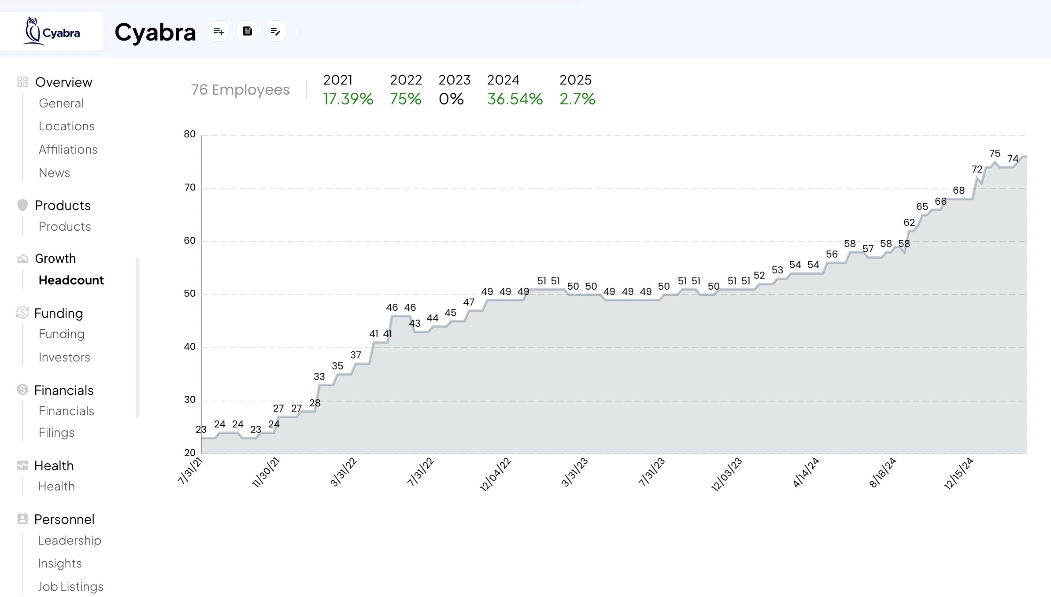The width and height of the screenshot is (1051, 597).
Task: Click the 76 Employees label
Action: point(241,89)
